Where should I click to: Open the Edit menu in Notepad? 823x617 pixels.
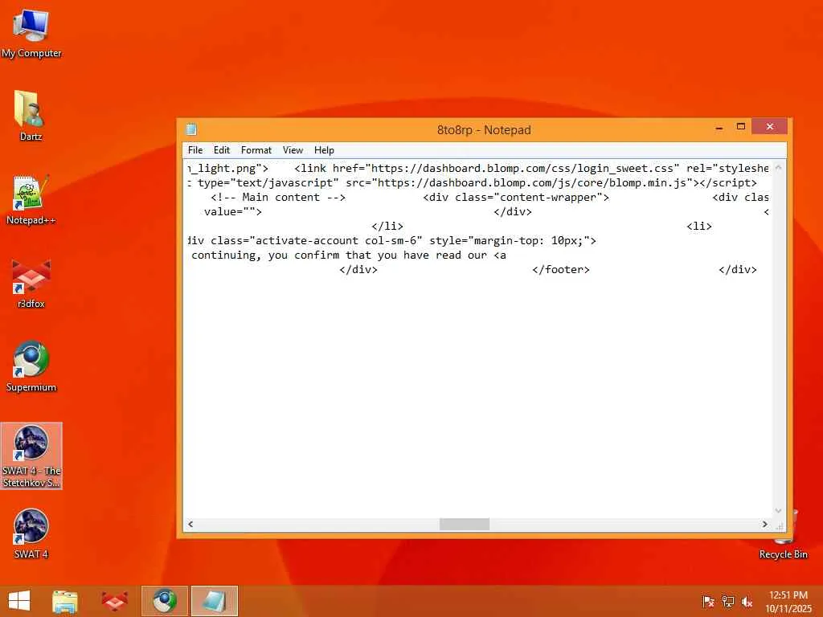click(222, 150)
